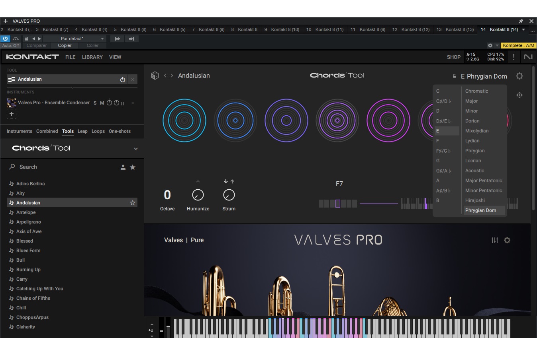537x338 pixels.
Task: Click the level meter icon on instrument row
Action: (x=123, y=103)
